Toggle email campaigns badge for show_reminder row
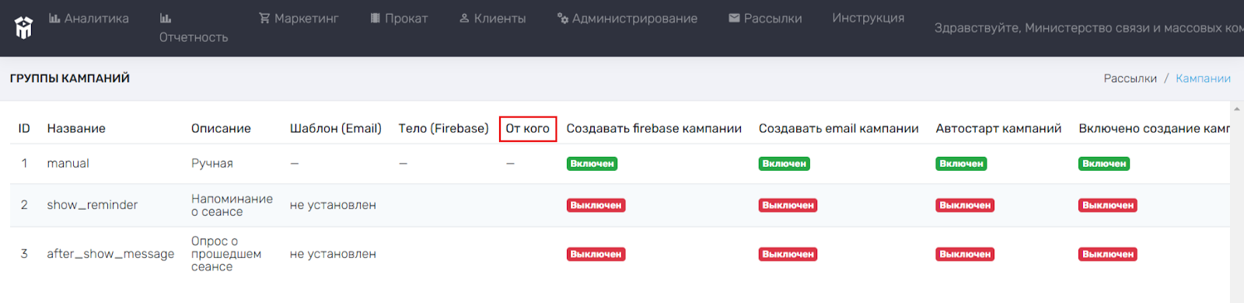Image resolution: width=1244 pixels, height=303 pixels. click(x=788, y=205)
